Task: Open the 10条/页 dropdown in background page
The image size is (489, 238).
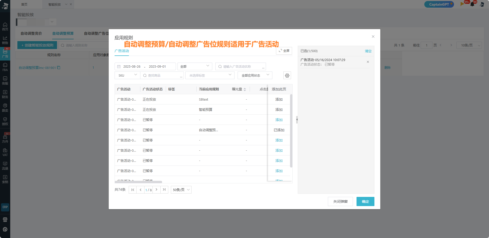Action: [x=469, y=45]
